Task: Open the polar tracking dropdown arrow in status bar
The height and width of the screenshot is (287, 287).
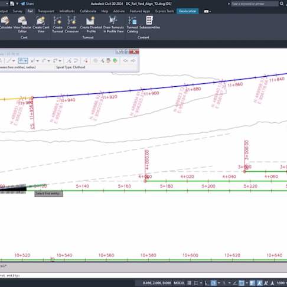Action: (x=219, y=283)
